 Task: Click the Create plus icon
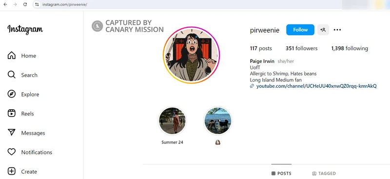[x=11, y=171]
